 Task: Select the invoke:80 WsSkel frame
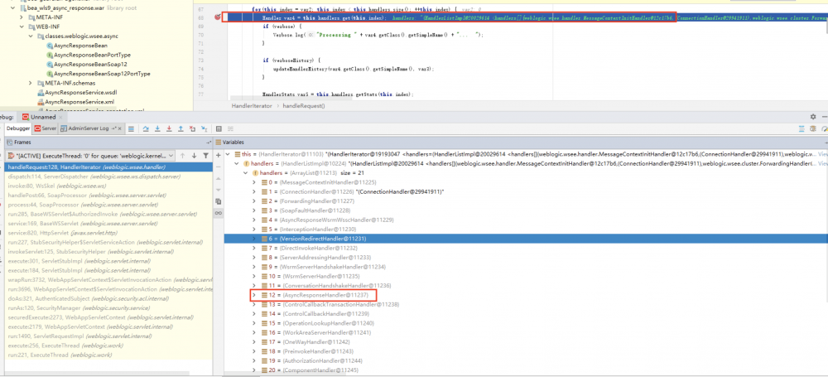pyautogui.click(x=108, y=186)
